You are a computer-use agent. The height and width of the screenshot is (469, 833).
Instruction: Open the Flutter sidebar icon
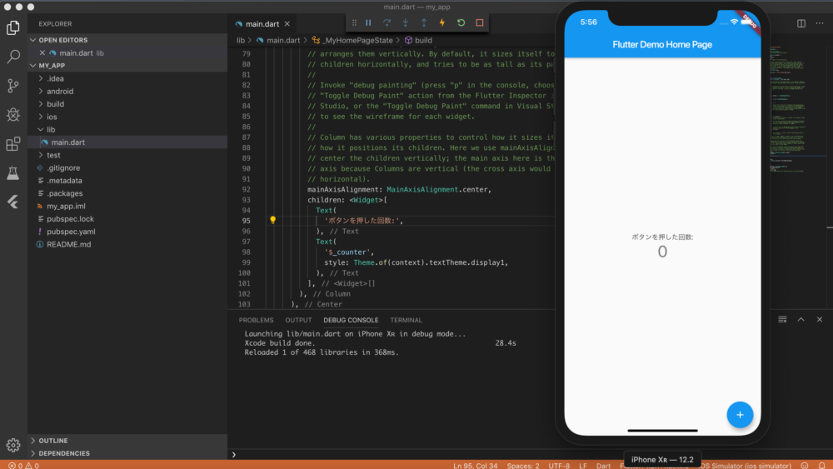(13, 202)
